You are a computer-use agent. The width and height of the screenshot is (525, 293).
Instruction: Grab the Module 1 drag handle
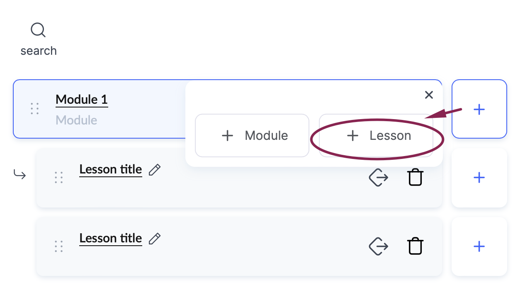(x=35, y=109)
